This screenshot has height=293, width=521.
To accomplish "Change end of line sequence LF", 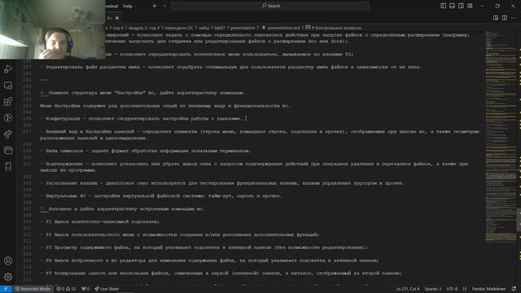I will (x=465, y=289).
